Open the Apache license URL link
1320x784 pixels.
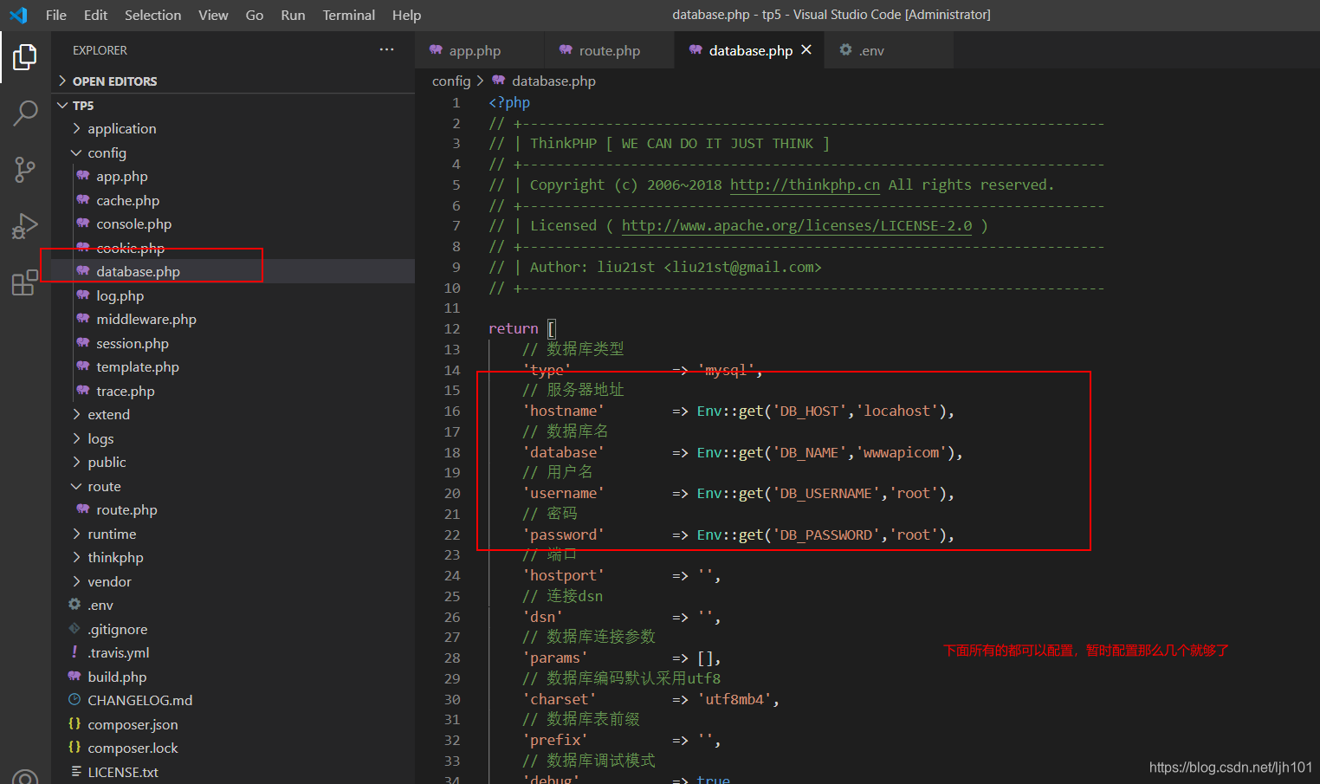pyautogui.click(x=797, y=225)
